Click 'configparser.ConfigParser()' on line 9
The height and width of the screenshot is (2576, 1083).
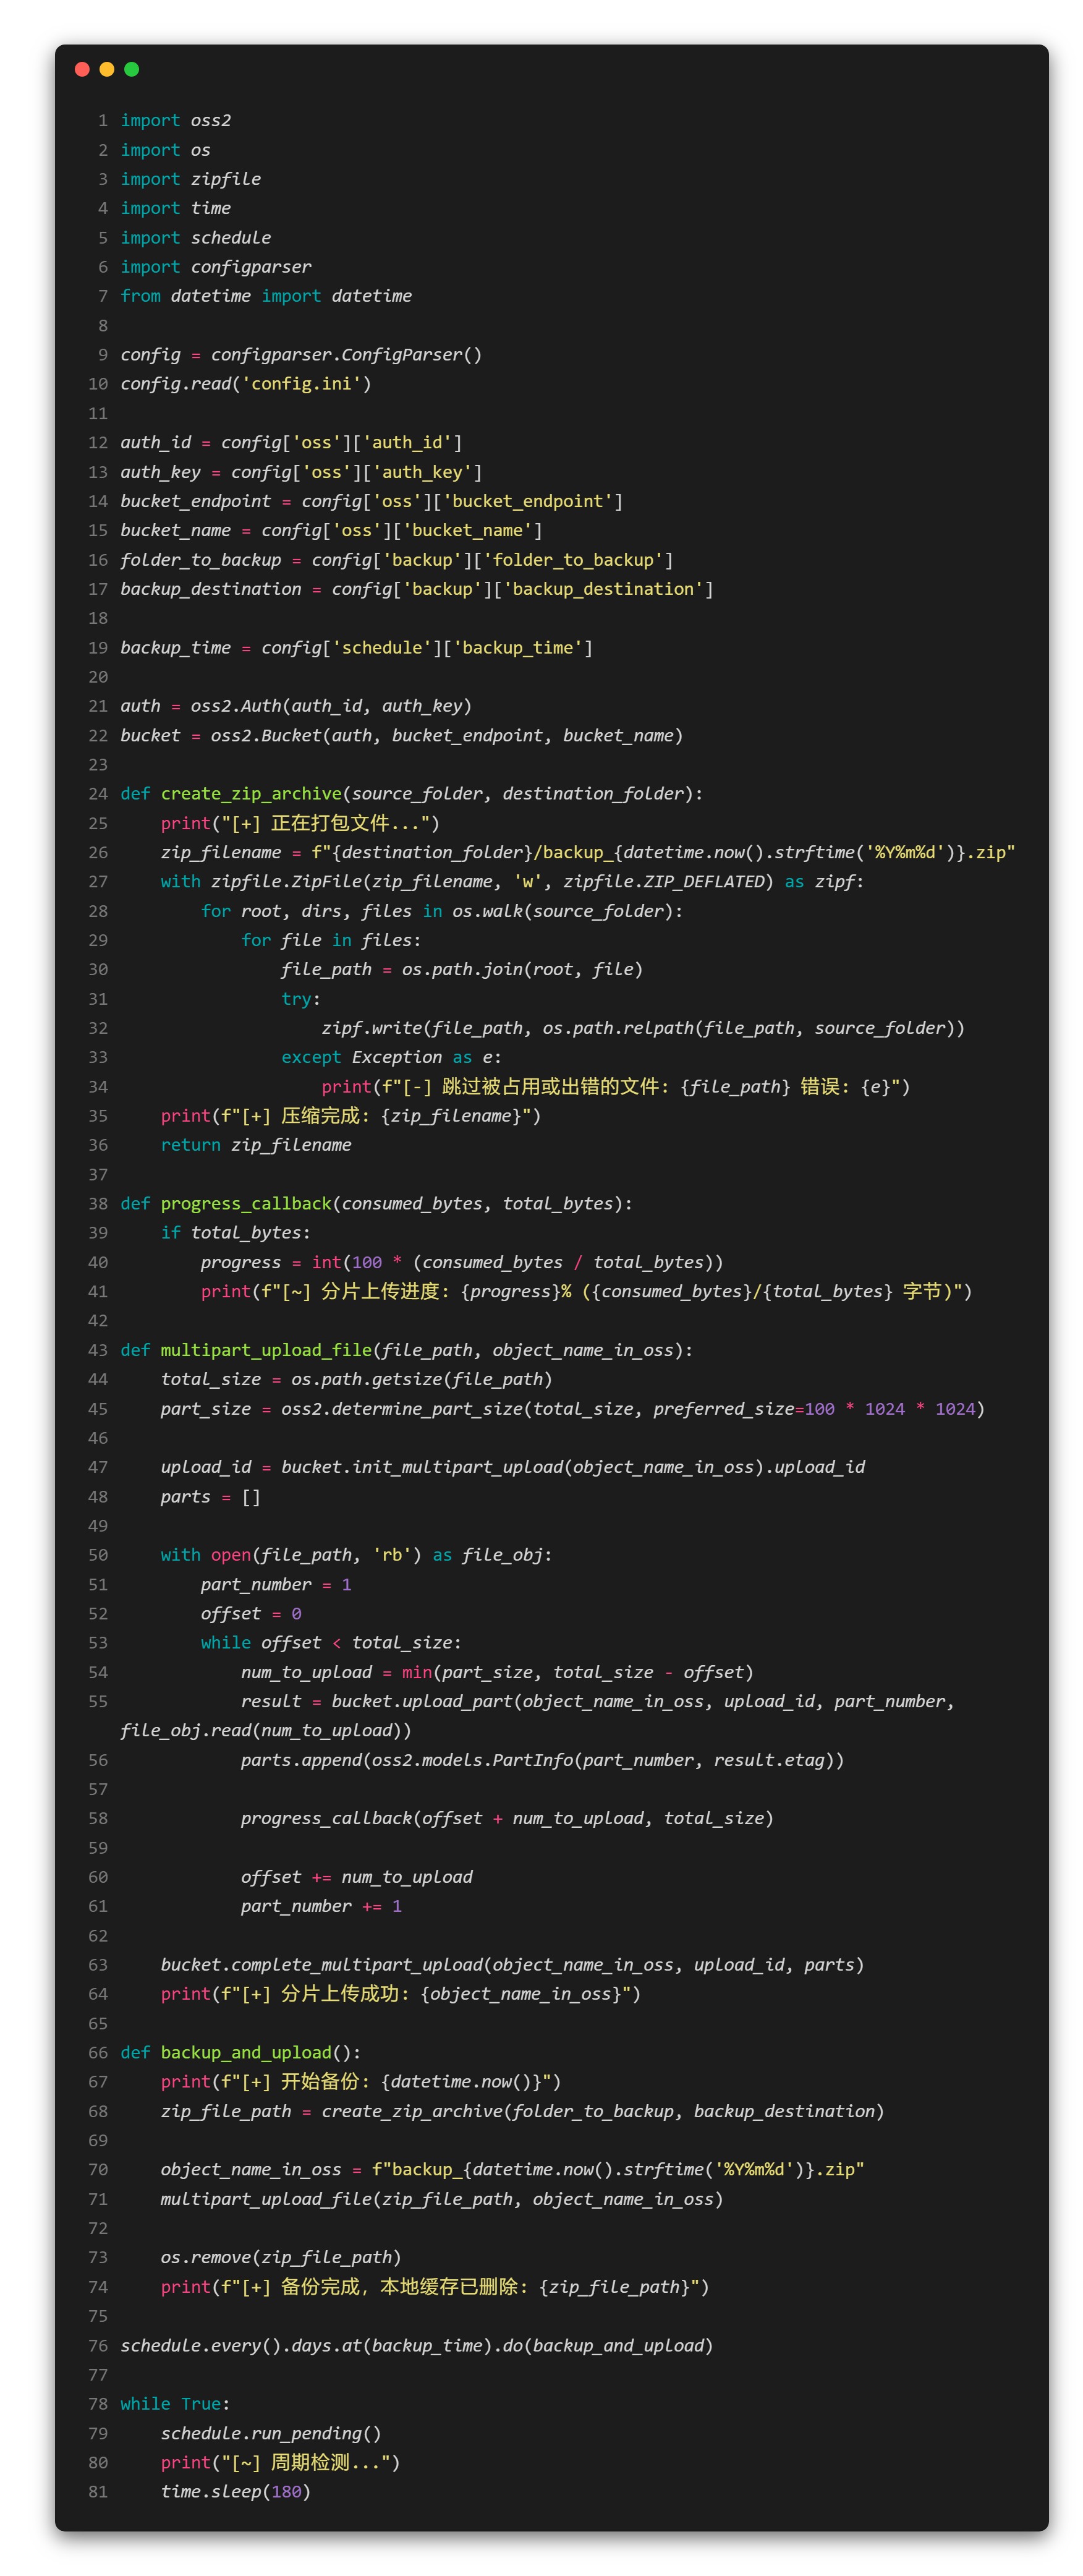pyautogui.click(x=346, y=354)
